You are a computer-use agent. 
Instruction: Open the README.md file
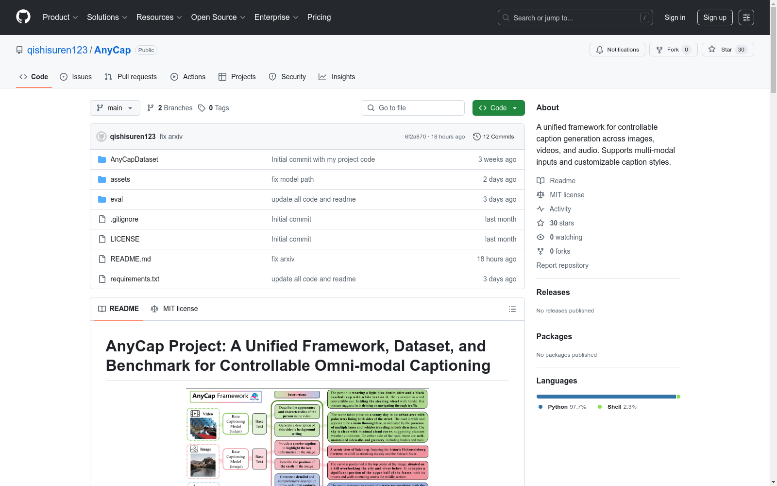(131, 259)
